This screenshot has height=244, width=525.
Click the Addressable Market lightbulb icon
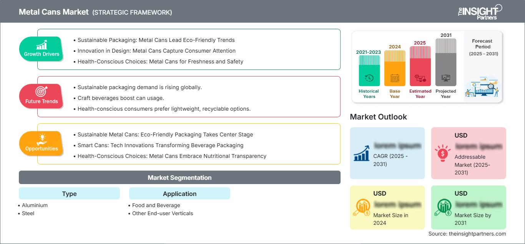tap(442, 153)
